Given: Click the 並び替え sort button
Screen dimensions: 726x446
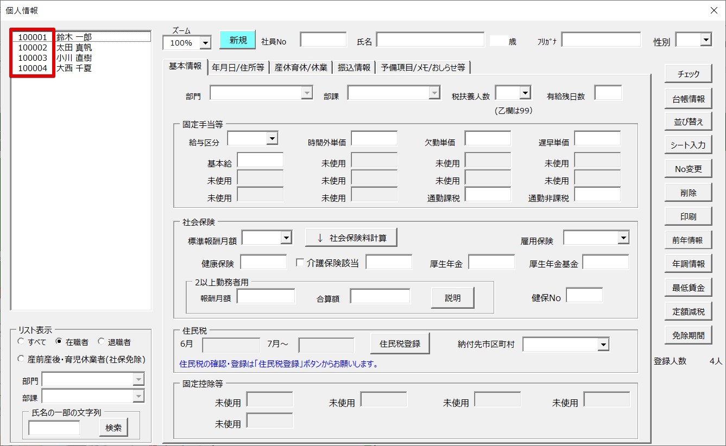Looking at the screenshot, I should (688, 122).
